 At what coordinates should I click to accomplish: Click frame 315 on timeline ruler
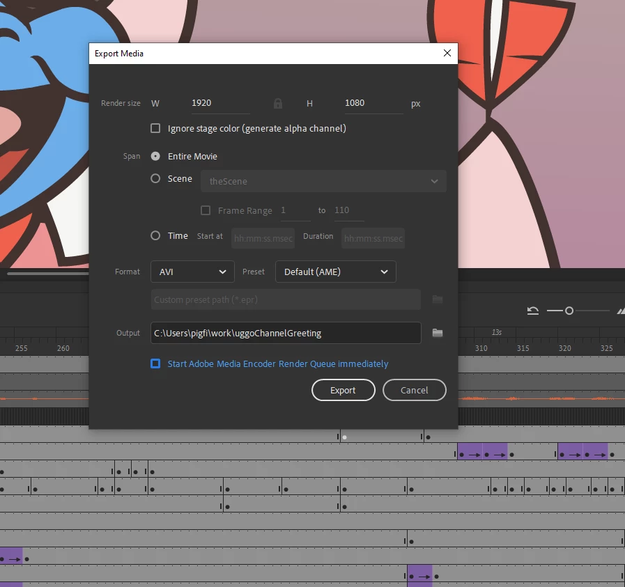coord(523,348)
